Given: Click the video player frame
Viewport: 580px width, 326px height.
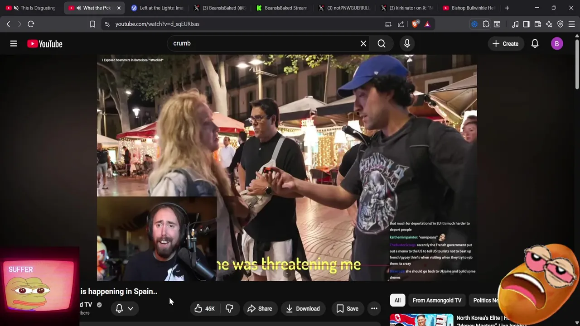Looking at the screenshot, I should click(x=287, y=168).
